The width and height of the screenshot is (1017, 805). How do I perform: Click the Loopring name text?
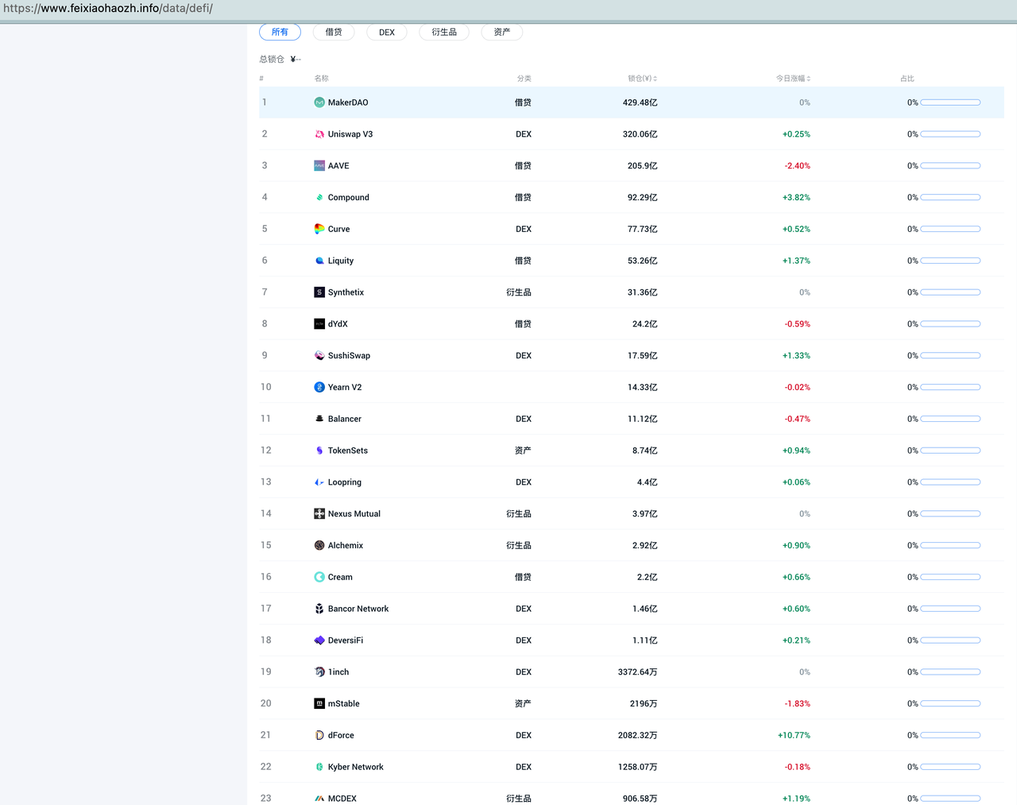point(344,482)
